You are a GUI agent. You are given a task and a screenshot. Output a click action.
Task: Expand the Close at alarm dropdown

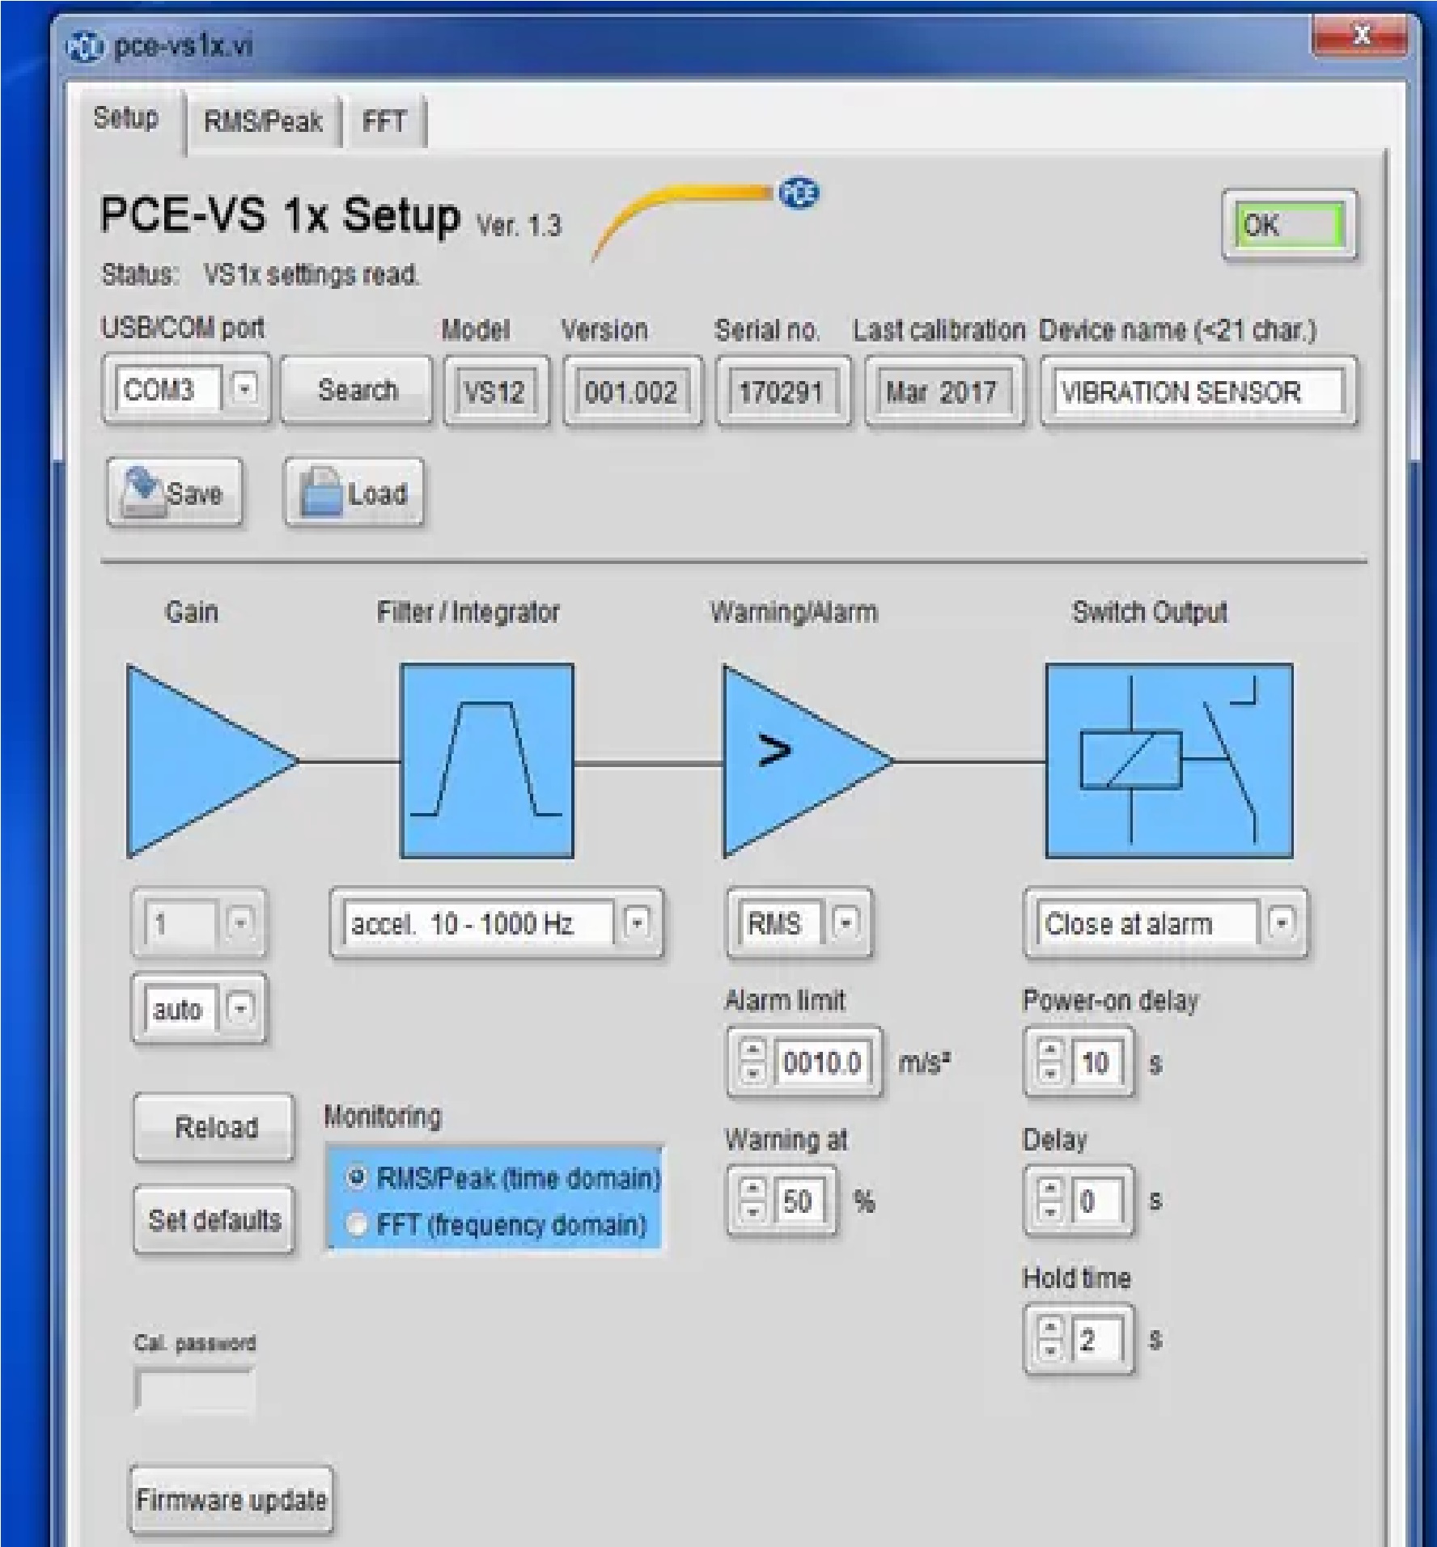pyautogui.click(x=1281, y=922)
